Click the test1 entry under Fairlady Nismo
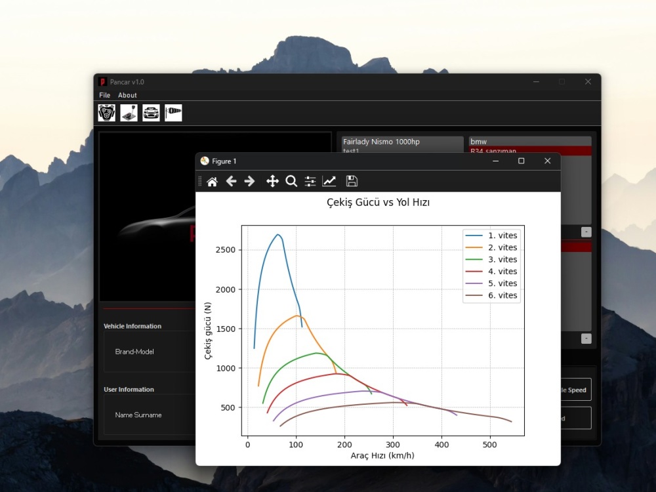This screenshot has width=656, height=492. pos(351,150)
